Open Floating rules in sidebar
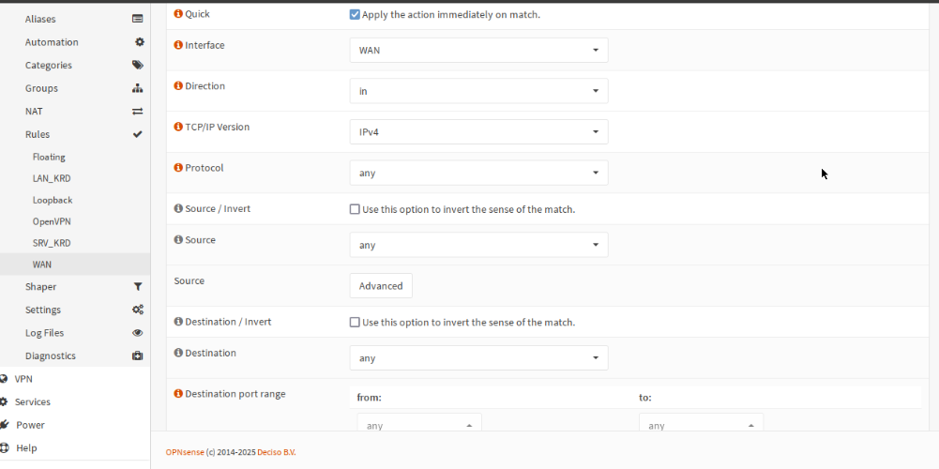The width and height of the screenshot is (939, 469). pos(49,158)
